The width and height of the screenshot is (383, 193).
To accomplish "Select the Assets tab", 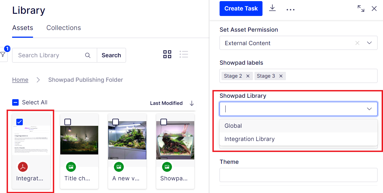I will pos(23,28).
